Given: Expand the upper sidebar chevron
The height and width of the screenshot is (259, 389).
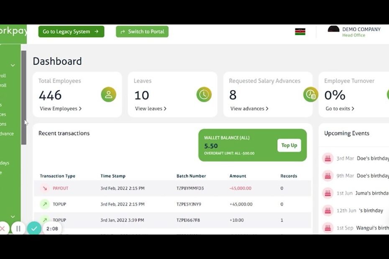Looking at the screenshot, I should 13,65.
